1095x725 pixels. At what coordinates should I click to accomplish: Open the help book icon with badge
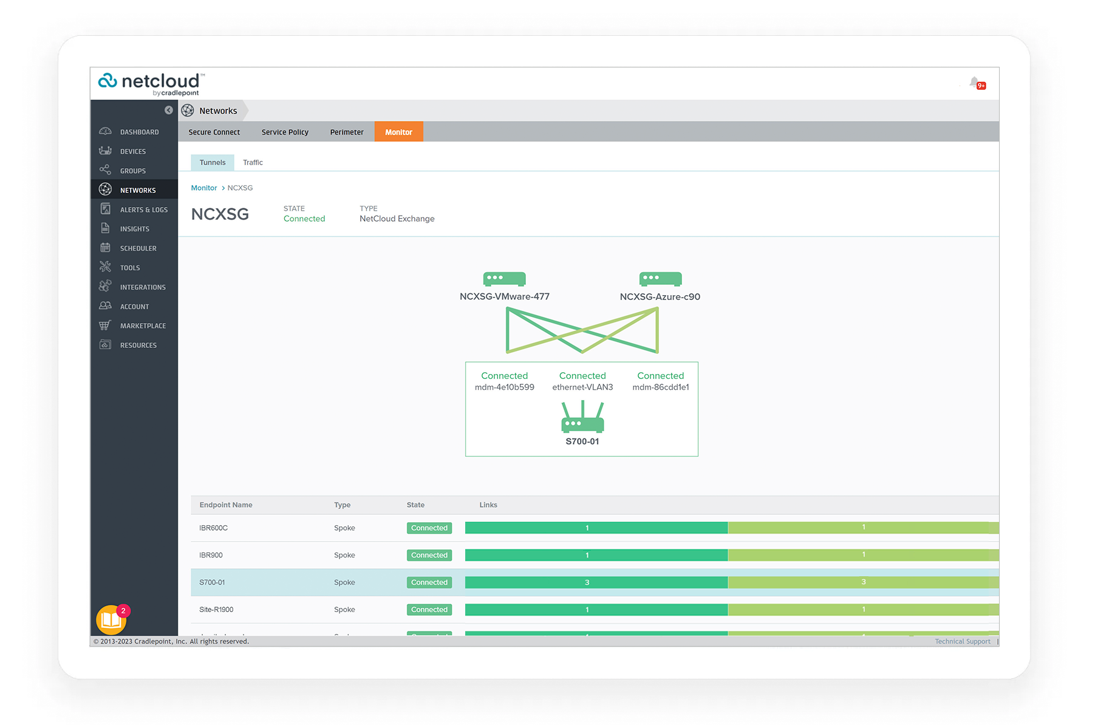click(x=112, y=619)
